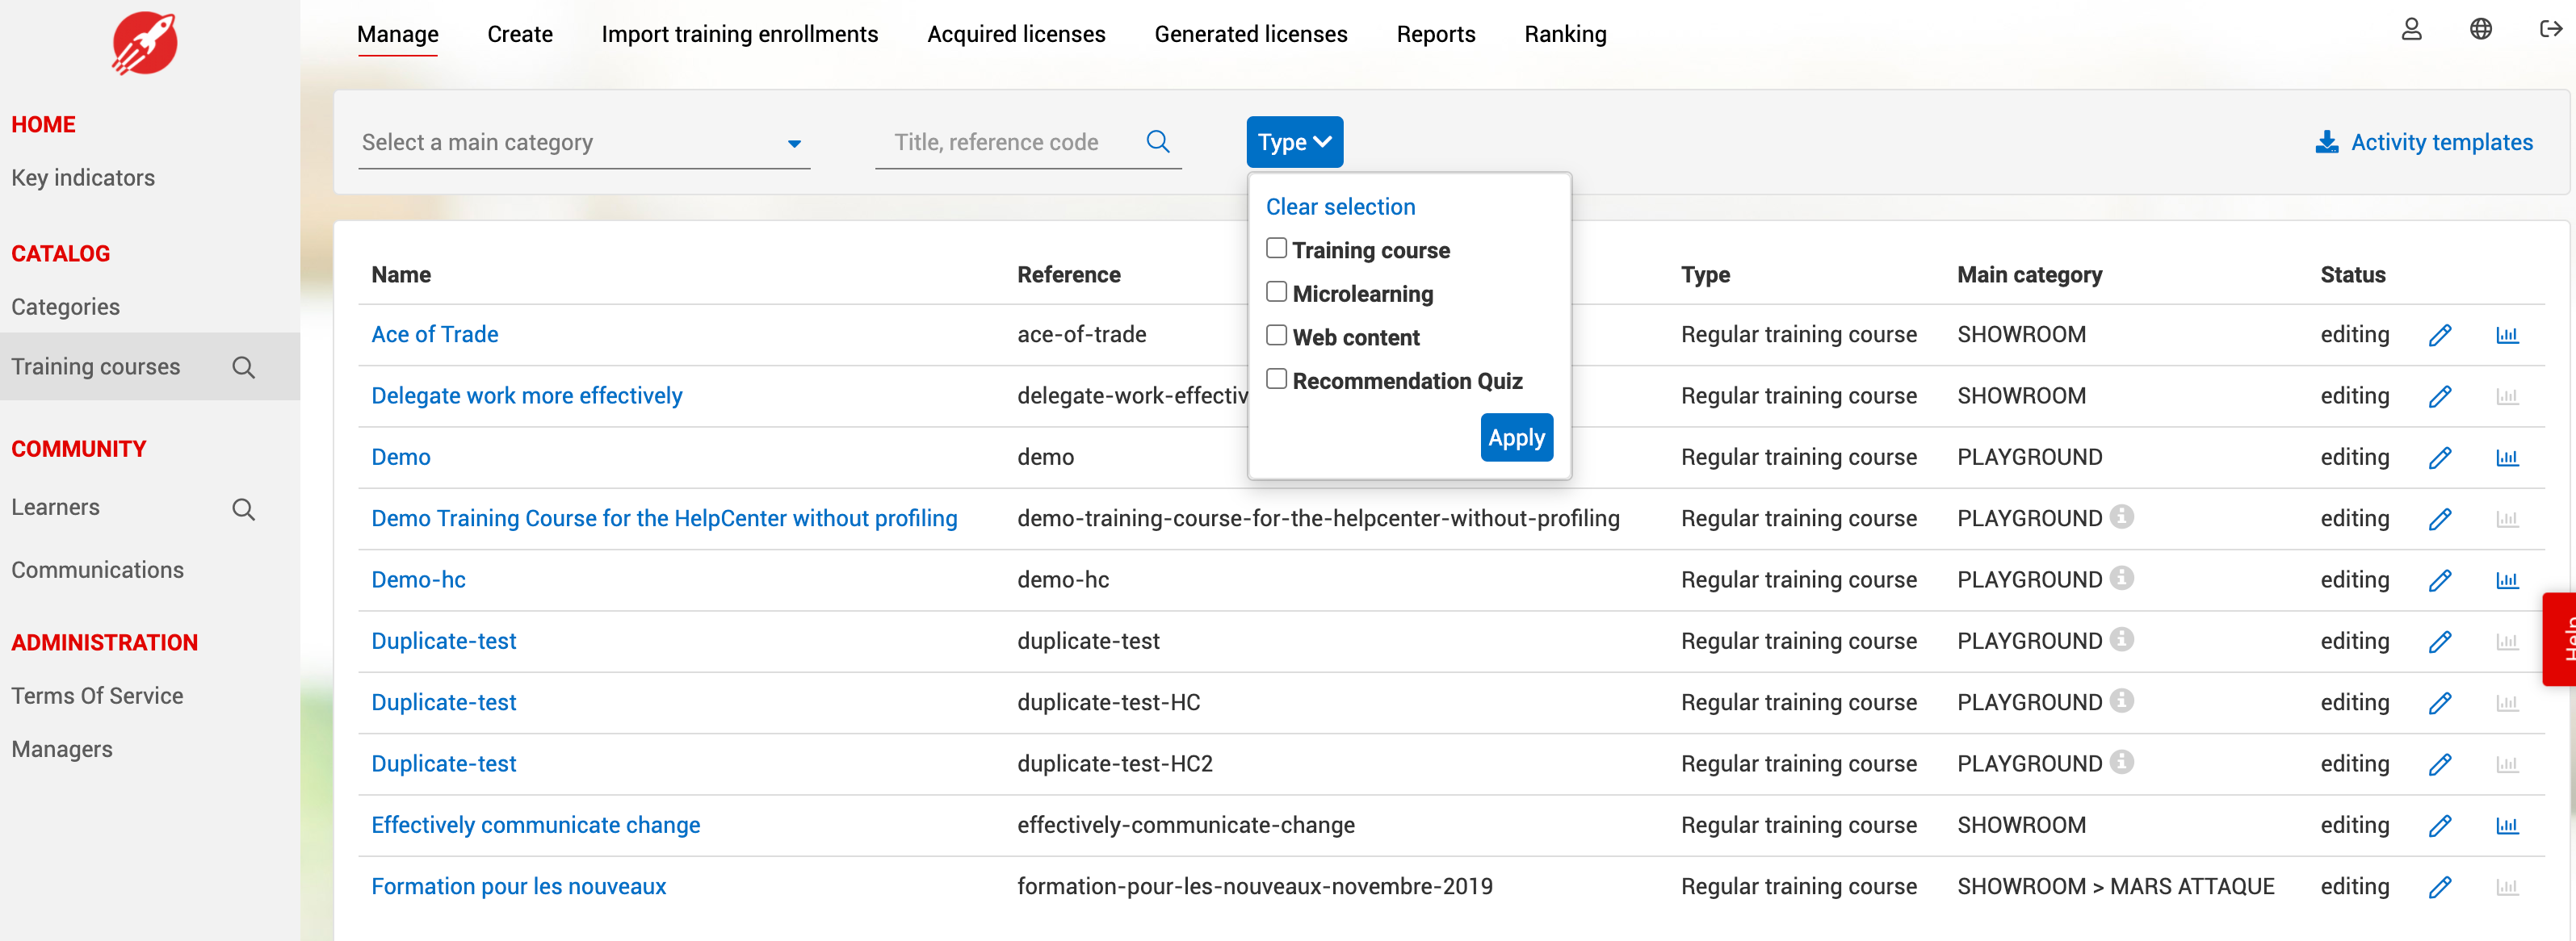Image resolution: width=2576 pixels, height=941 pixels.
Task: Go to Categories in sidebar
Action: (x=65, y=307)
